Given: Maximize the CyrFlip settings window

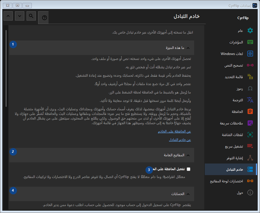Looking at the screenshot, I should coord(17,5).
